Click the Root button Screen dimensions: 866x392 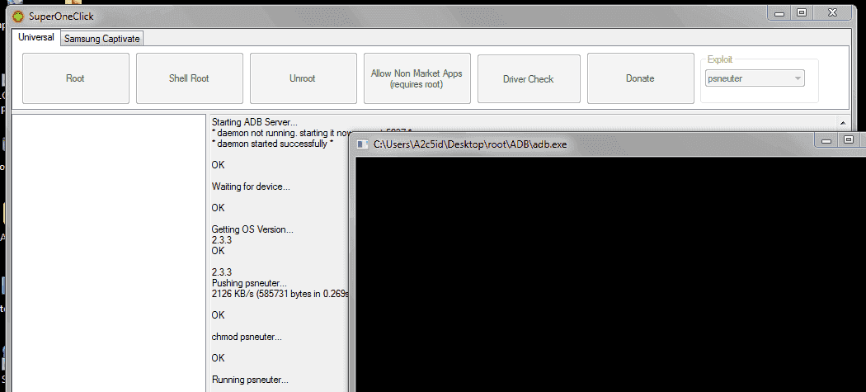(x=76, y=78)
